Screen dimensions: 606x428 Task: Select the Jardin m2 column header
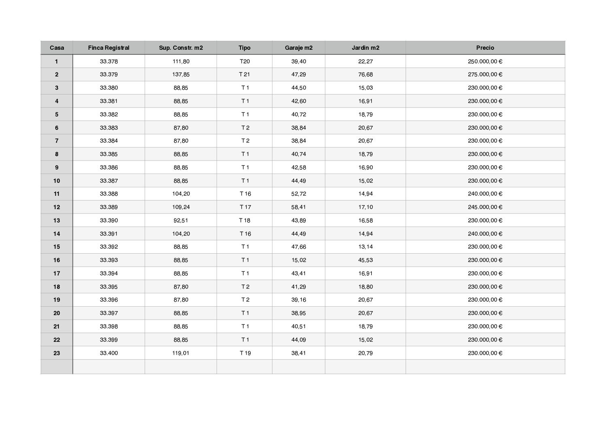(365, 48)
